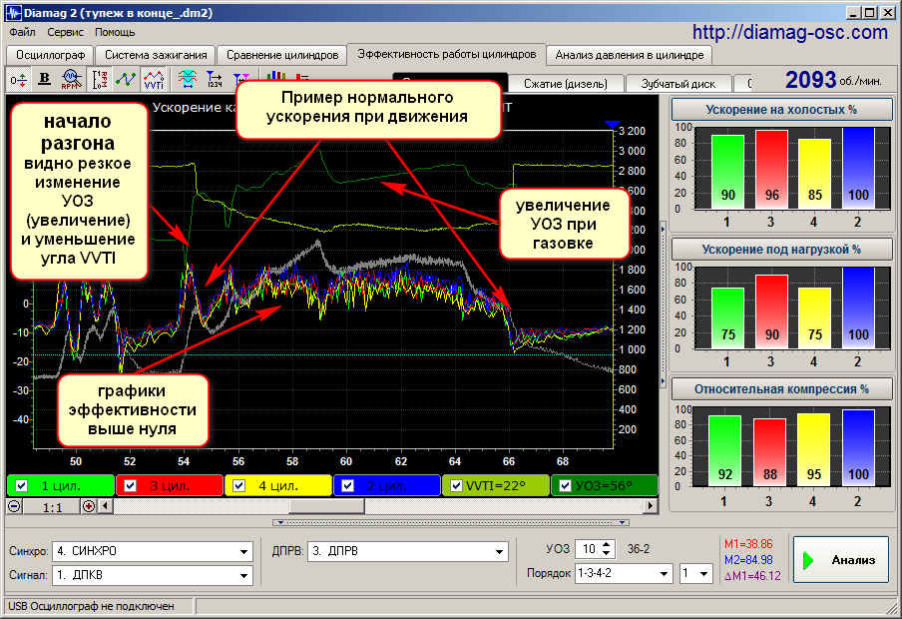The width and height of the screenshot is (902, 619).
Task: Click the red bar list icon
Action: pyautogui.click(x=302, y=76)
